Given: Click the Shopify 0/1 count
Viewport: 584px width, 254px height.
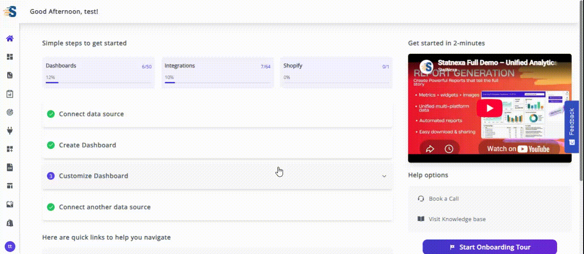Looking at the screenshot, I should (x=386, y=67).
